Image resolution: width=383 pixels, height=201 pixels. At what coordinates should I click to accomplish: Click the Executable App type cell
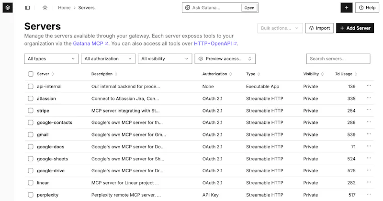coord(262,87)
